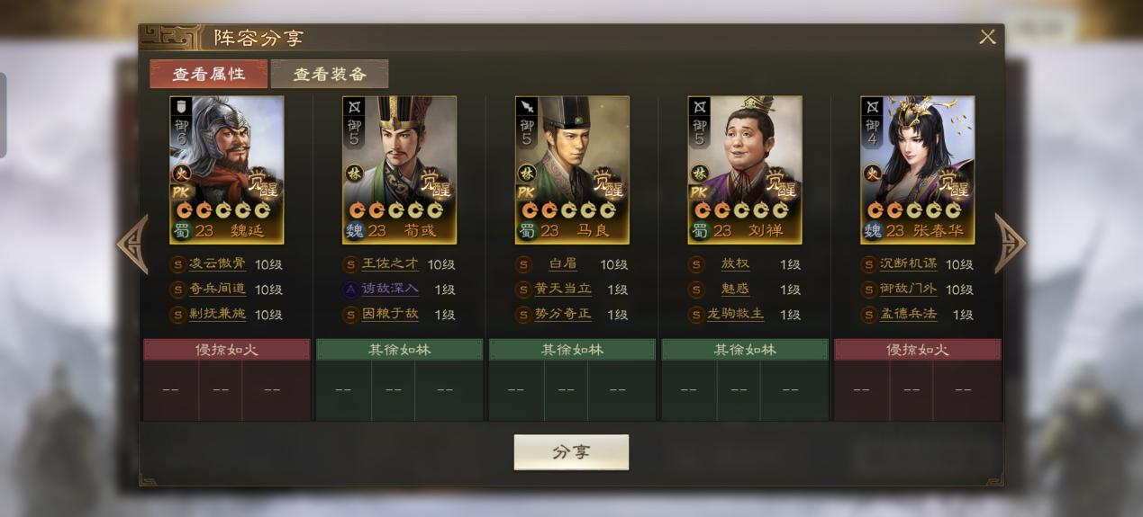Click the green 其徐如林 header under 马良

click(x=572, y=350)
